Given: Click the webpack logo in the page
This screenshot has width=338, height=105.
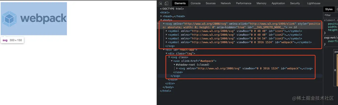Looking at the screenshot, I should pos(34,19).
